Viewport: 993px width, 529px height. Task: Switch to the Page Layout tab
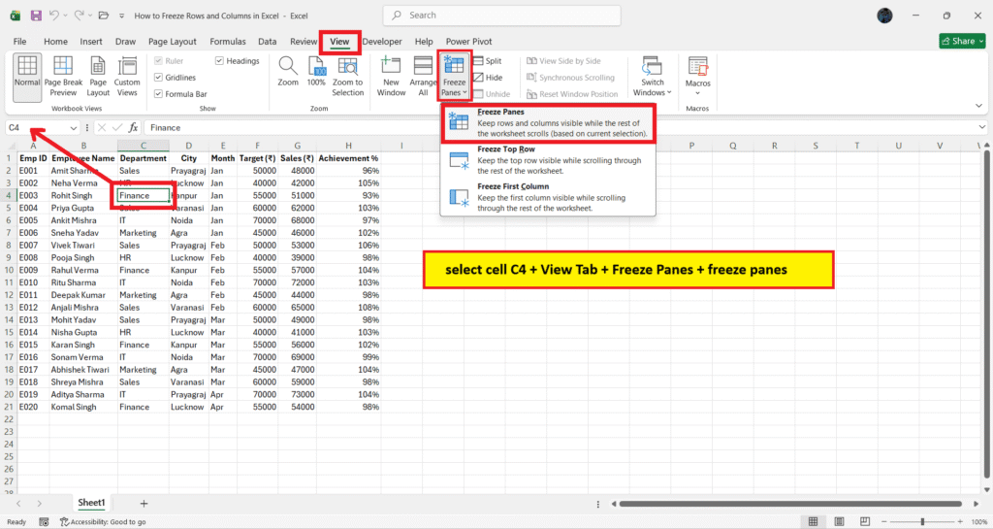point(173,41)
